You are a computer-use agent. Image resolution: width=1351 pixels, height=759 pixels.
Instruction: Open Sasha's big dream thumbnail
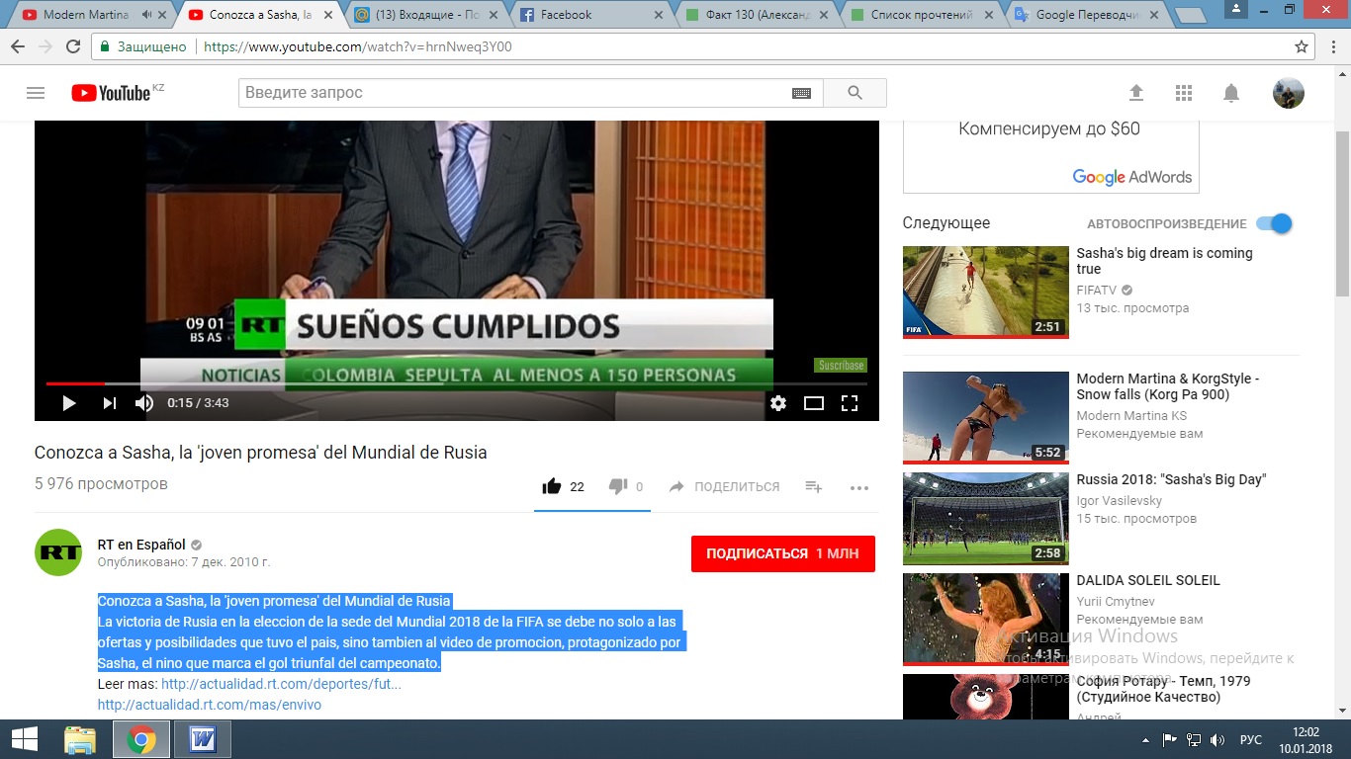point(986,293)
